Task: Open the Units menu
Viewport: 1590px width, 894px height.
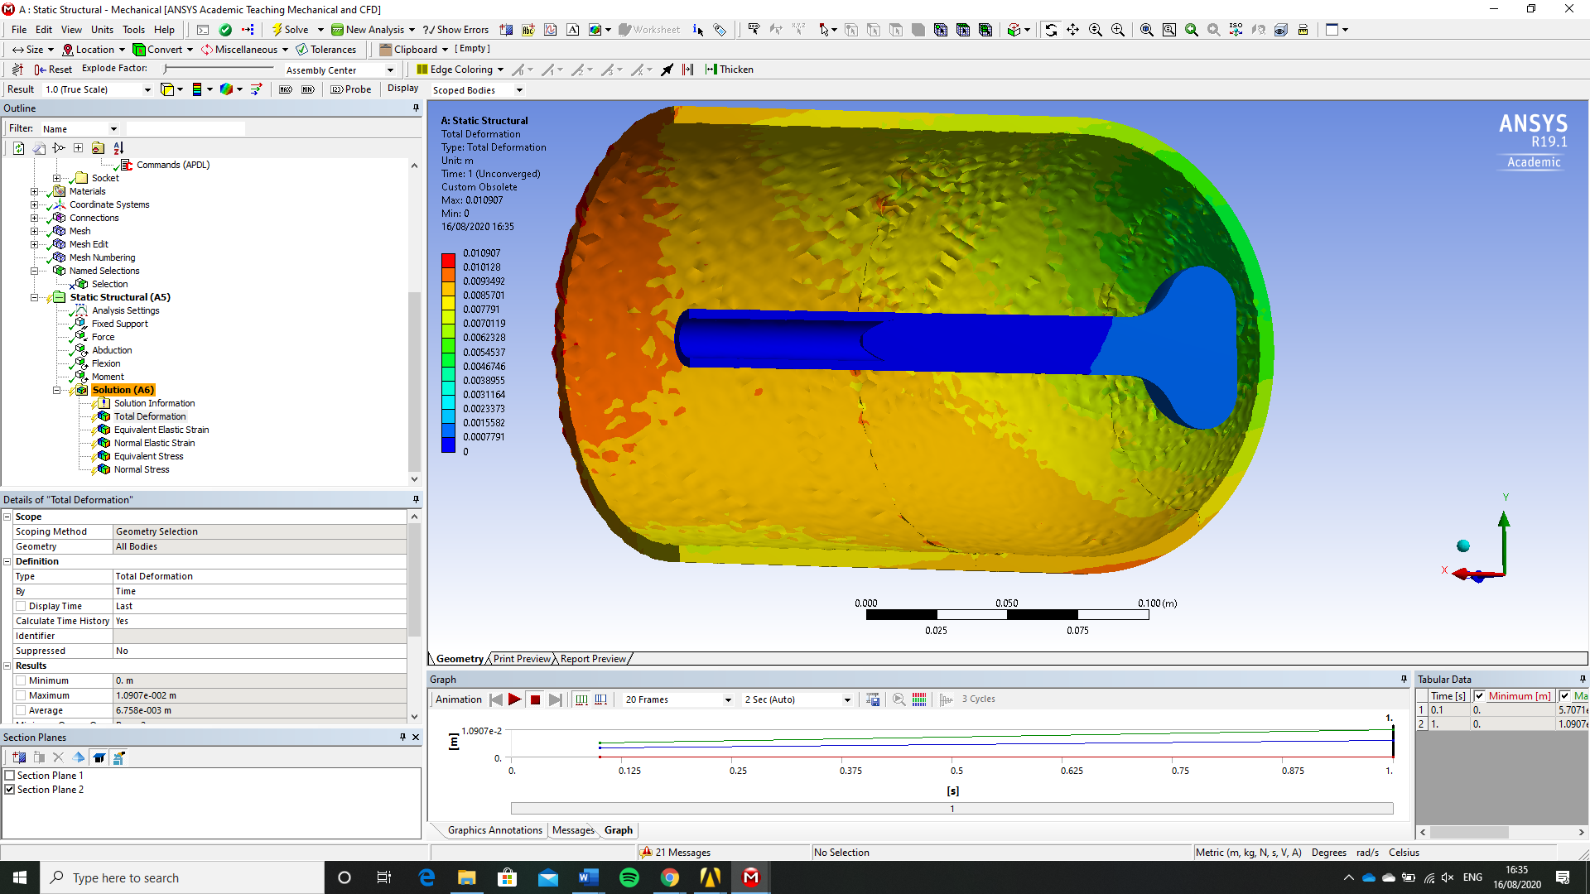Action: [102, 30]
